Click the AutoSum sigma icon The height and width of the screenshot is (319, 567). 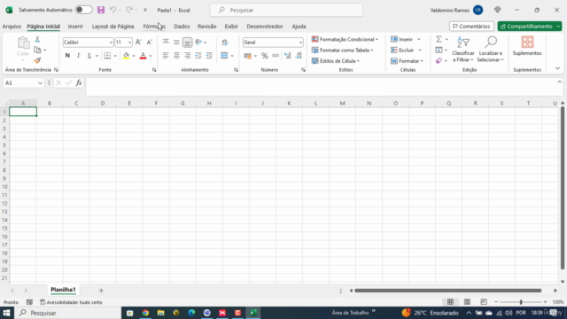[x=439, y=39]
